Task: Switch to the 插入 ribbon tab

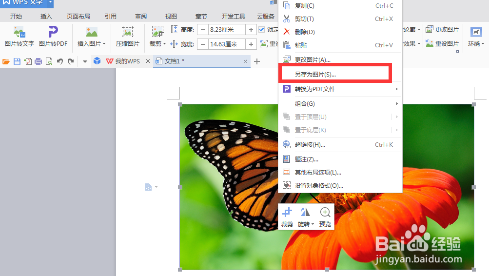Action: (46, 16)
